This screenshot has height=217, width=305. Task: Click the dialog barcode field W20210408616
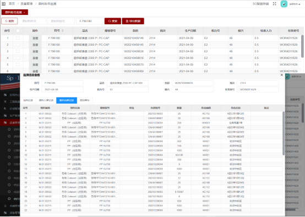click(193, 83)
